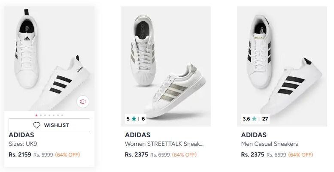The image size is (334, 172).
Task: Select the last carousel dot indicator
Action: point(62,115)
